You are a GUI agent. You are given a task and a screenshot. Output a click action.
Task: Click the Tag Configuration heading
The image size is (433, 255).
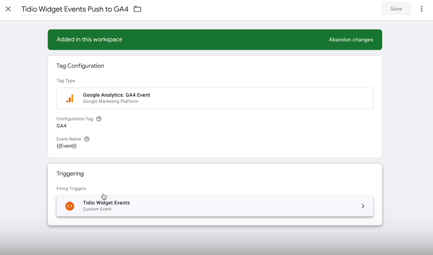80,66
